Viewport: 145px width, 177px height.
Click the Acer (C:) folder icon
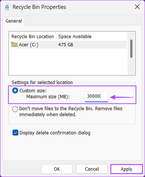tap(14, 44)
